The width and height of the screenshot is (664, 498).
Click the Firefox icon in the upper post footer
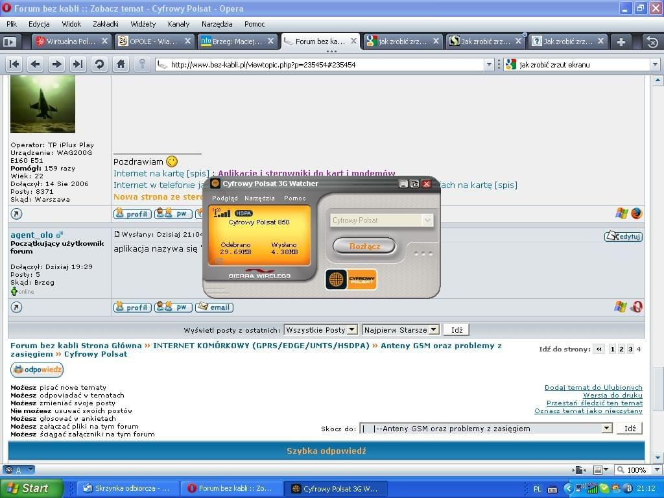point(637,213)
